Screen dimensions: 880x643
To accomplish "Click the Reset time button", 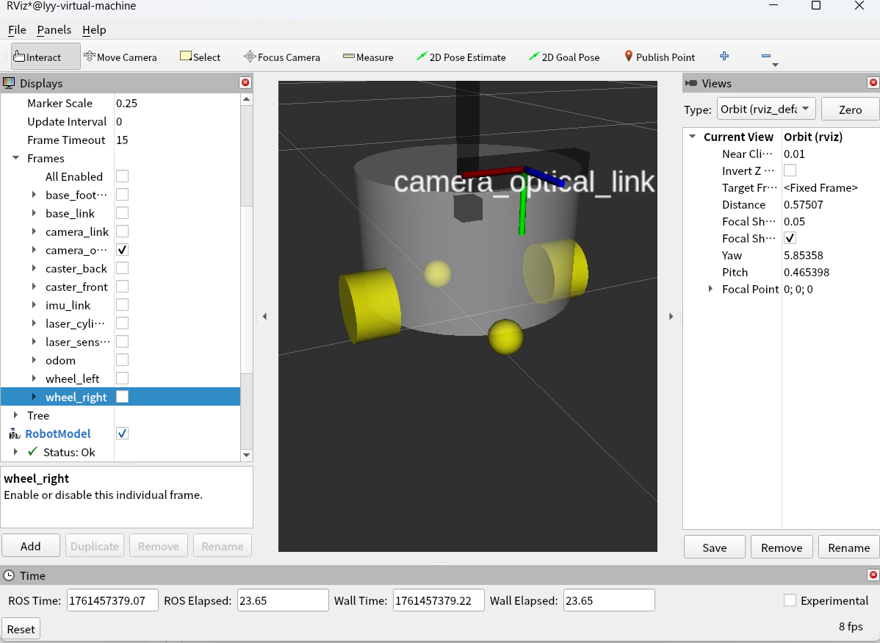I will pyautogui.click(x=21, y=629).
